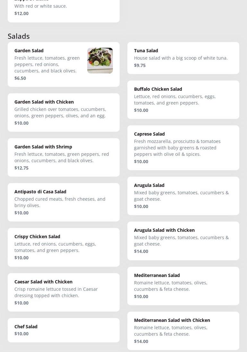Open the $12.00 red or white sauce item
This screenshot has width=247, height=352.
pos(64,10)
